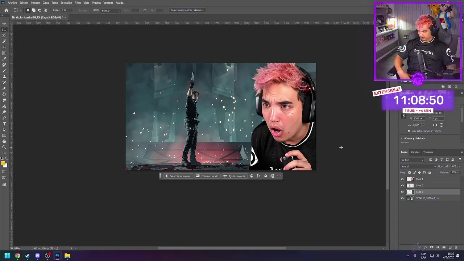
Task: Select the Path Selection tool
Action: 4,129
